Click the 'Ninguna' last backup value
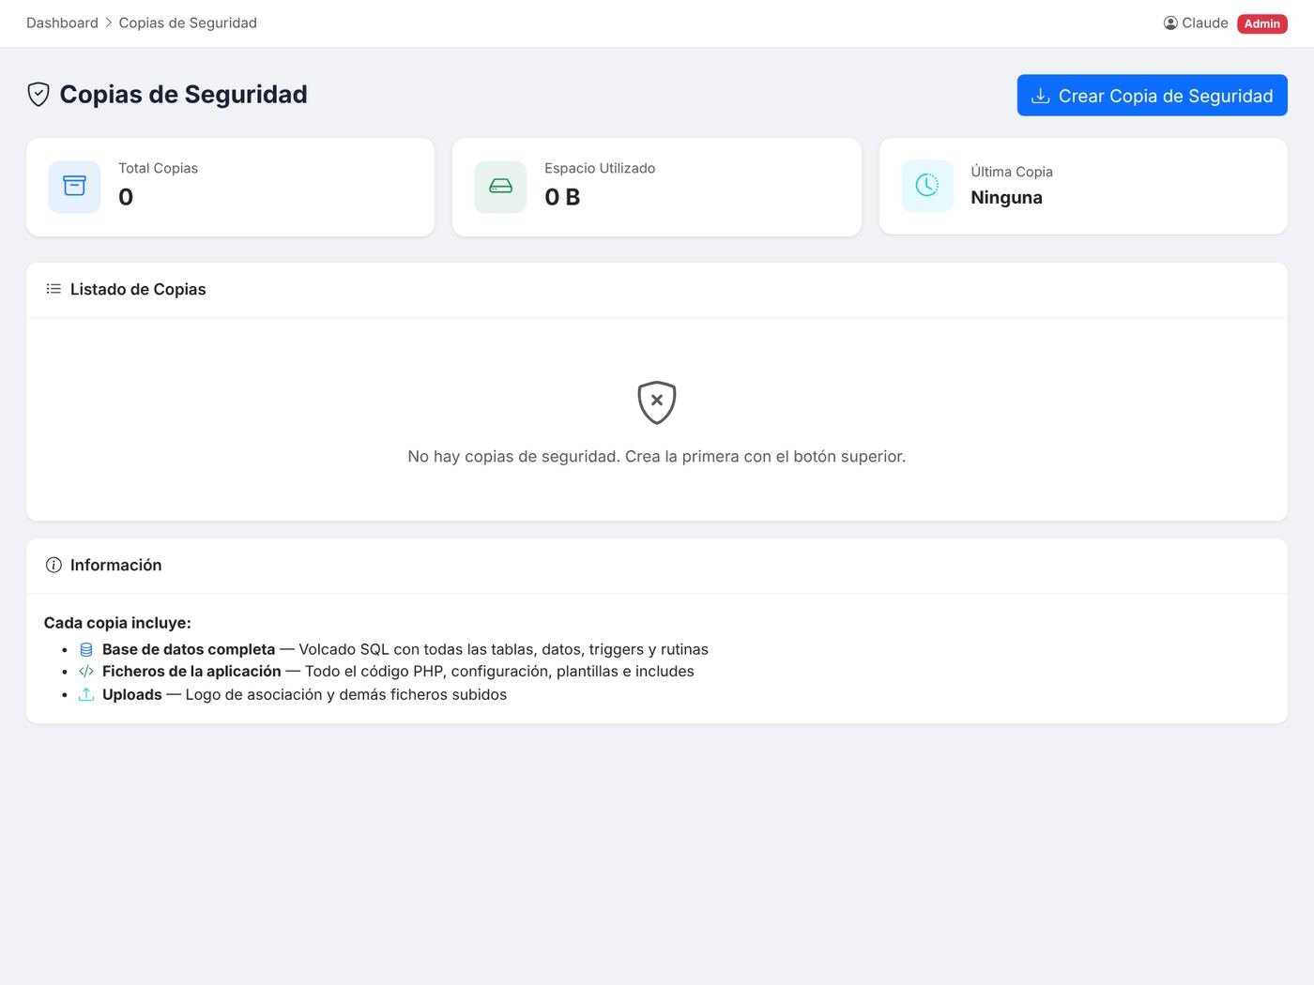1314x985 pixels. [x=1006, y=197]
